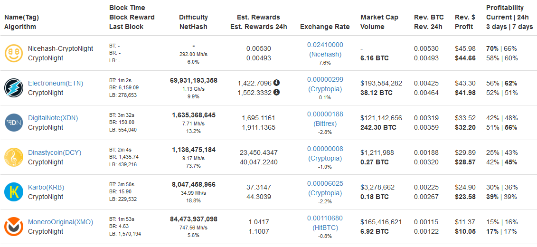Click the Difficulty NetHash column header
This screenshot has width=537, height=247.
(x=194, y=22)
